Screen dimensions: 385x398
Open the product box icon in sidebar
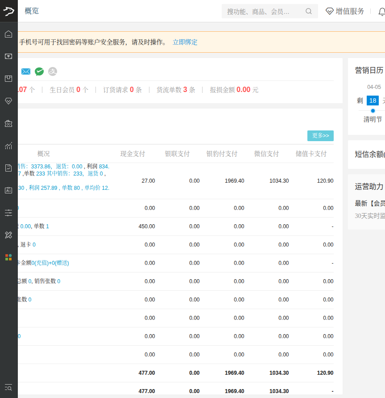[x=8, y=79]
